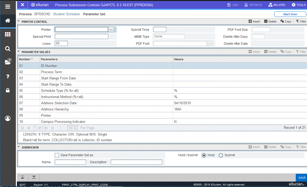Focus the Delete After Days field

[258, 36]
